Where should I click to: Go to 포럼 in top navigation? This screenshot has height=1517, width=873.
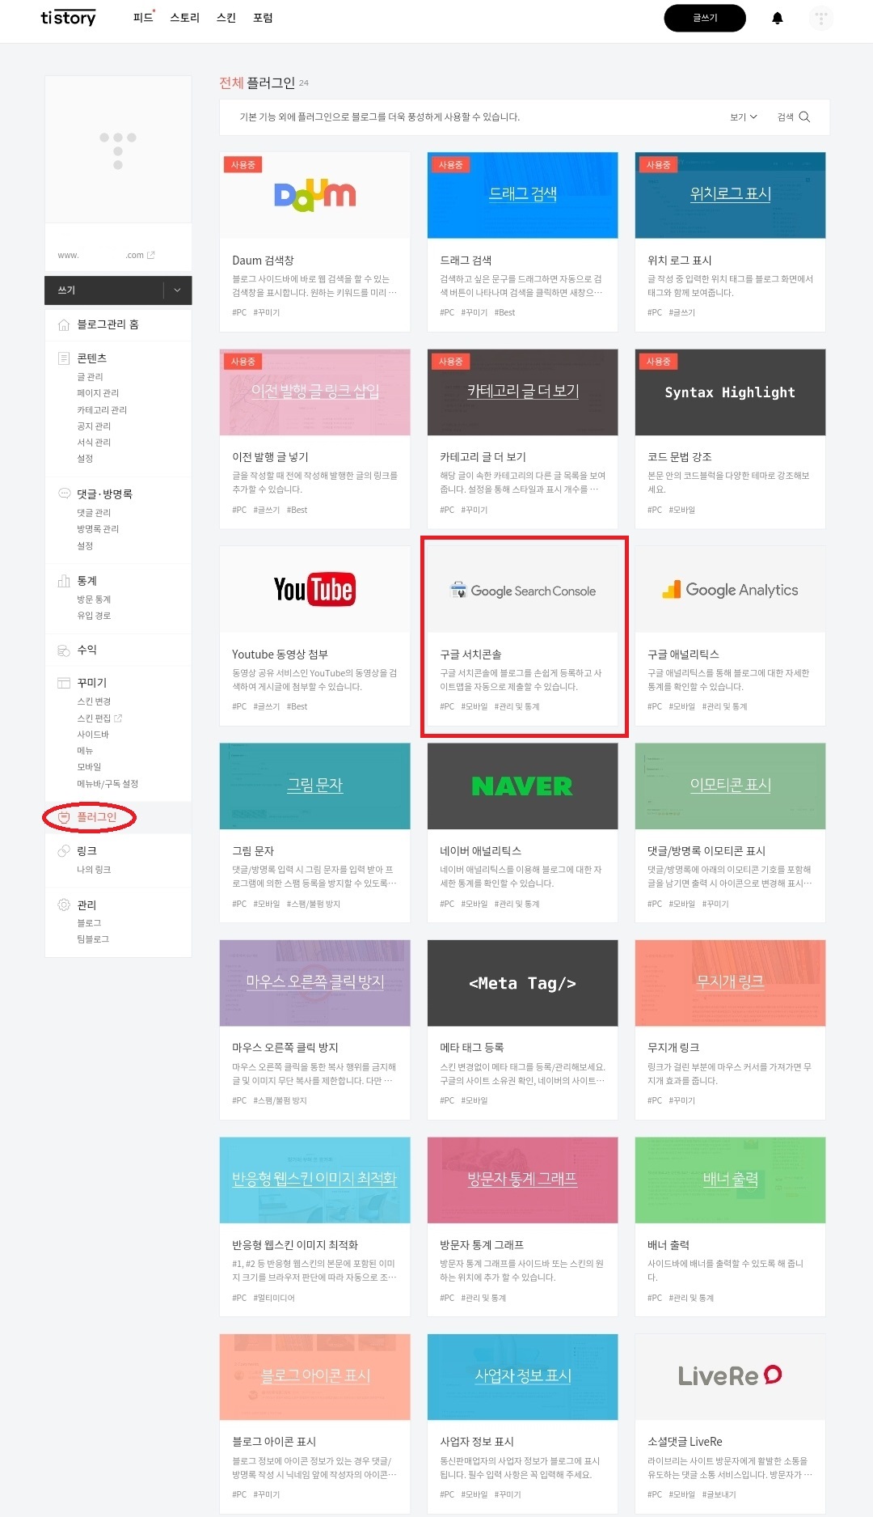pos(263,18)
